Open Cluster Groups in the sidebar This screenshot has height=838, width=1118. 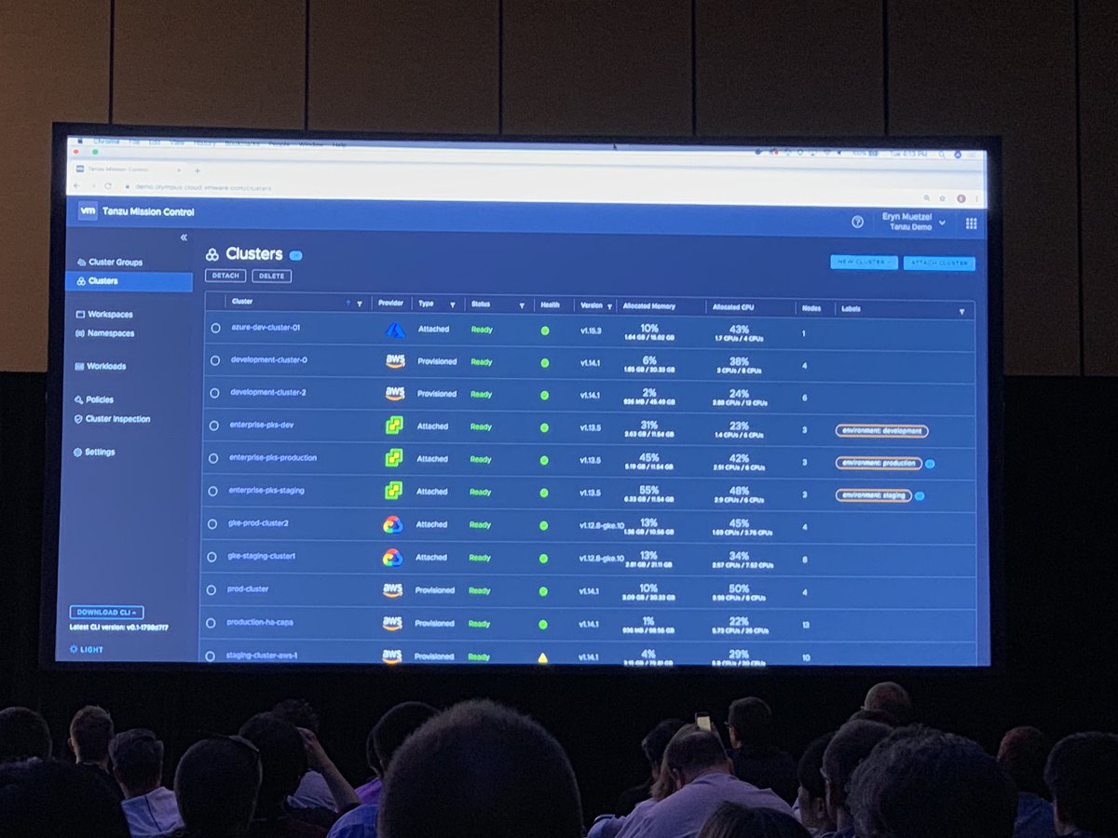tap(109, 263)
